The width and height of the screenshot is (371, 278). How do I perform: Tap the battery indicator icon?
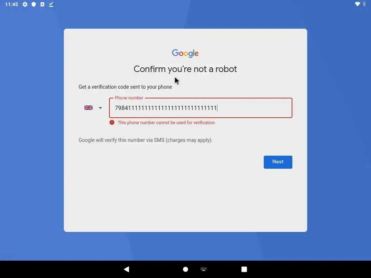(x=364, y=4)
